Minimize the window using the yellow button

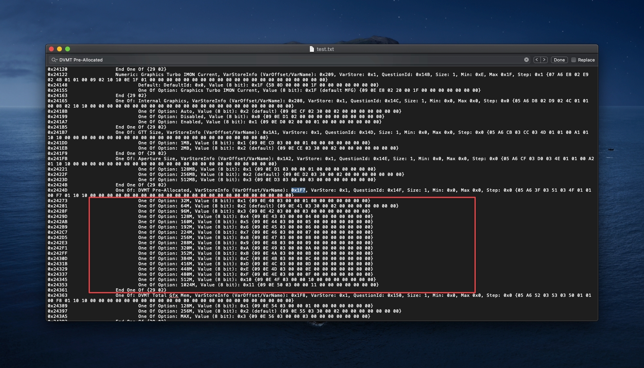(x=59, y=49)
